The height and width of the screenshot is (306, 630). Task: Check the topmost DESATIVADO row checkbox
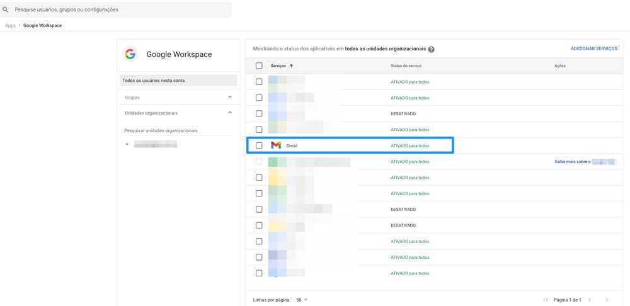259,113
